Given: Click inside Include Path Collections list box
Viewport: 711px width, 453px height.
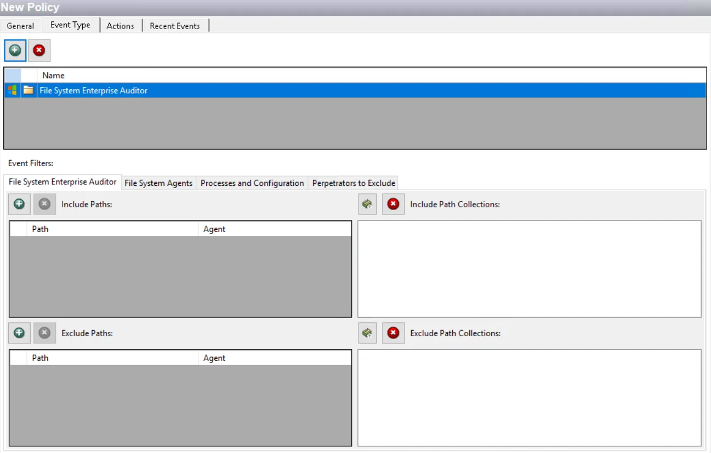Looking at the screenshot, I should point(530,269).
